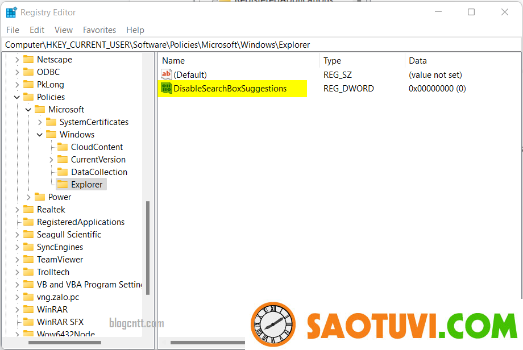Open the View menu
523x350 pixels.
(63, 30)
